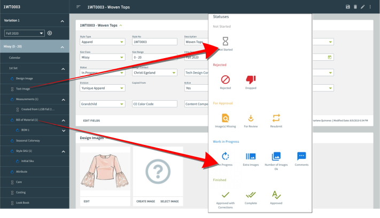Click the delete trash icon in header
The image size is (380, 218).
coord(355,6)
